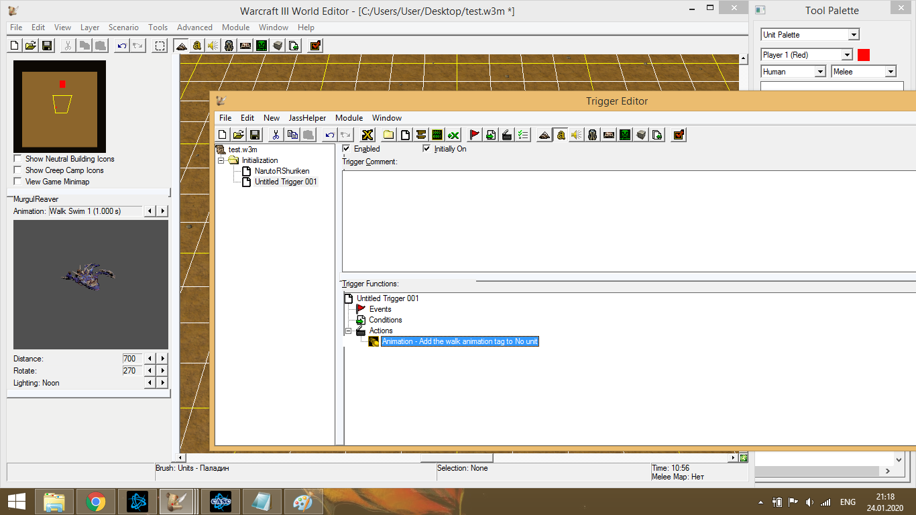Viewport: 916px width, 515px height.
Task: Open the Tools menu in World Editor
Action: tap(158, 27)
